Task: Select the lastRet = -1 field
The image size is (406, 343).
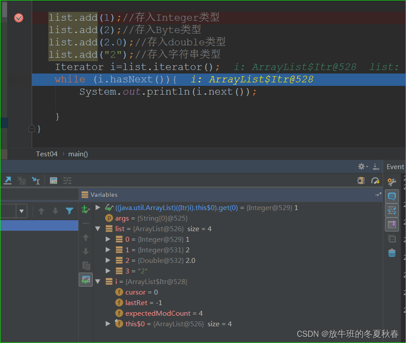Action: tap(139, 303)
